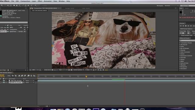This screenshot has height=110, width=195.
Task: Open the Effect menu
Action: [x=40, y=1]
